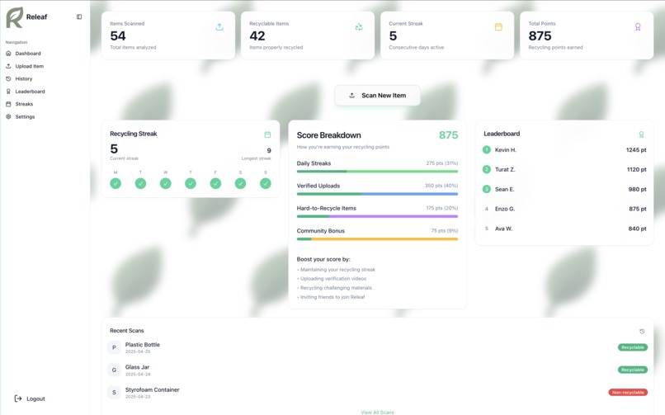The width and height of the screenshot is (665, 415).
Task: Click the Daily Streaks progress bar
Action: [377, 172]
